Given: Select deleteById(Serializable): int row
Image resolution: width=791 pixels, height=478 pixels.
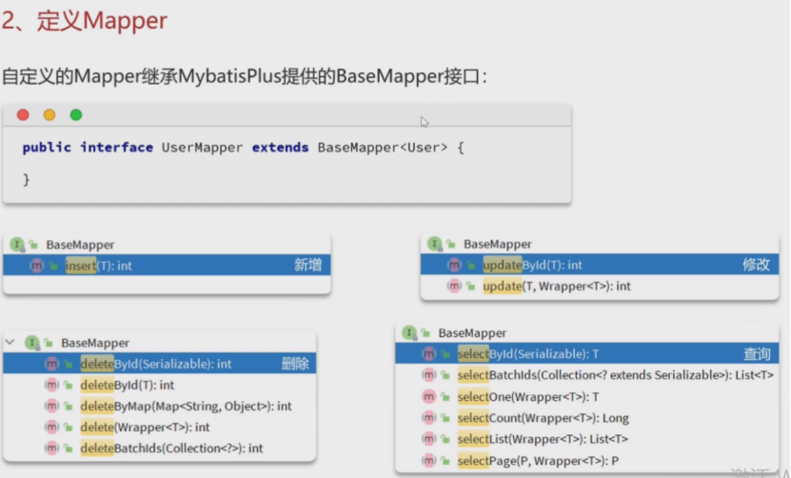Looking at the screenshot, I should coord(160,364).
